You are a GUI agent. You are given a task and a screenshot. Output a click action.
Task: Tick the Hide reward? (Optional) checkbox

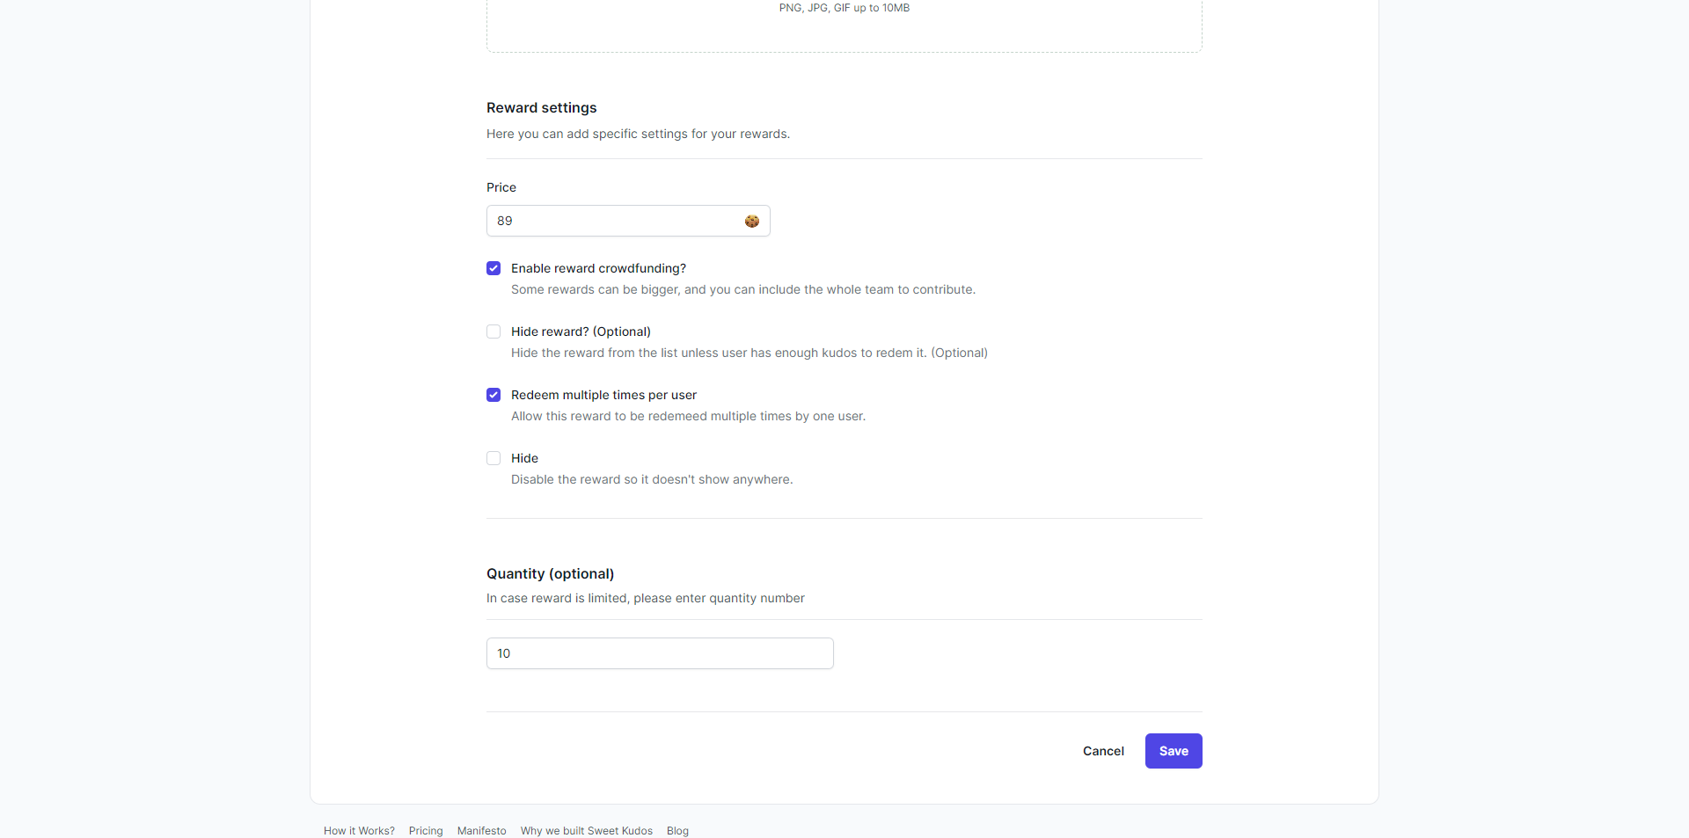(x=494, y=332)
